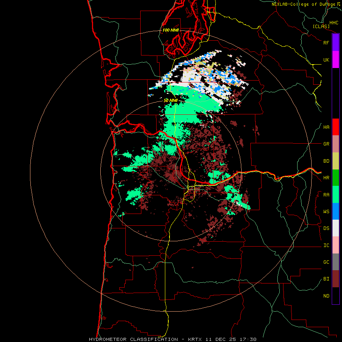
Task: Click the DS legend label
Action: point(326,228)
